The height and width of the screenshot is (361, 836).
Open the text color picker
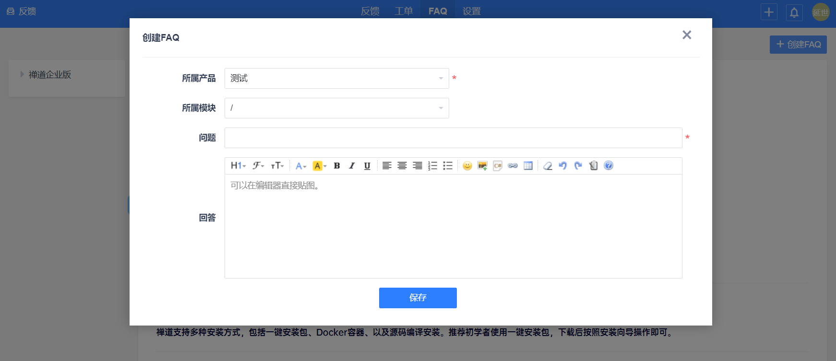(301, 166)
